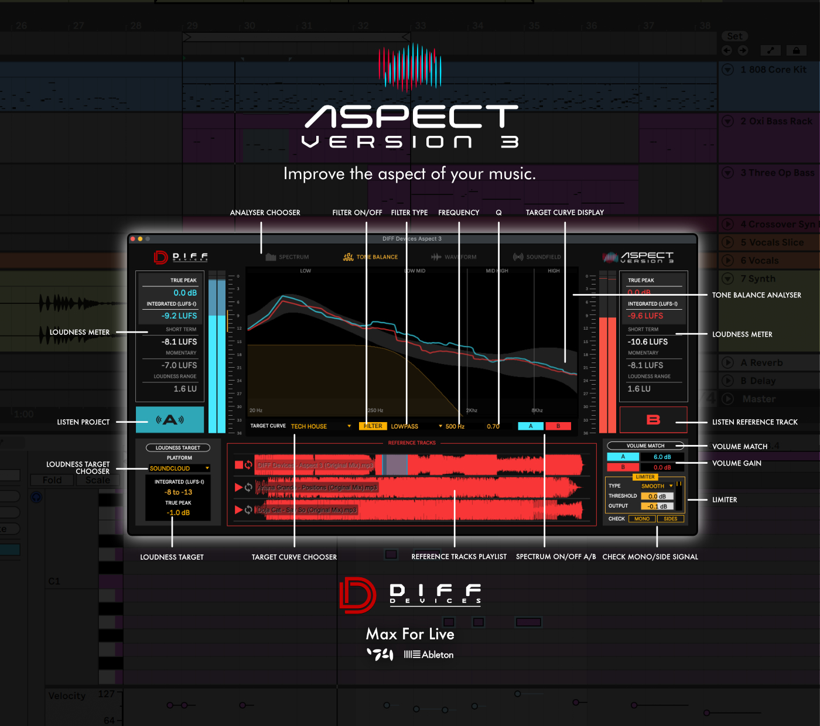Screen dimensions: 820x726
Task: Click the round icon beside 5 Vocals Slice track
Action: 728,242
